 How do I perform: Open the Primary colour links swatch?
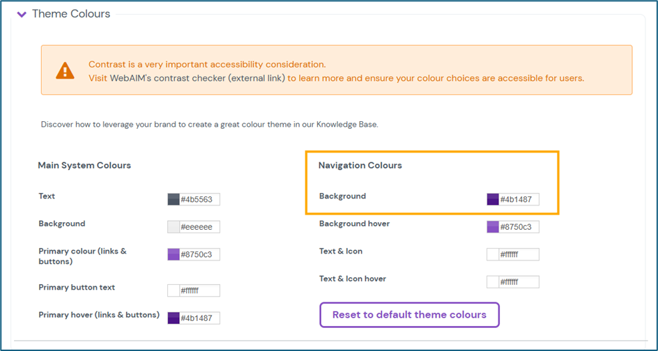174,255
